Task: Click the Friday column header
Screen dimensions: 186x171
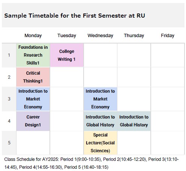Action: (168, 36)
